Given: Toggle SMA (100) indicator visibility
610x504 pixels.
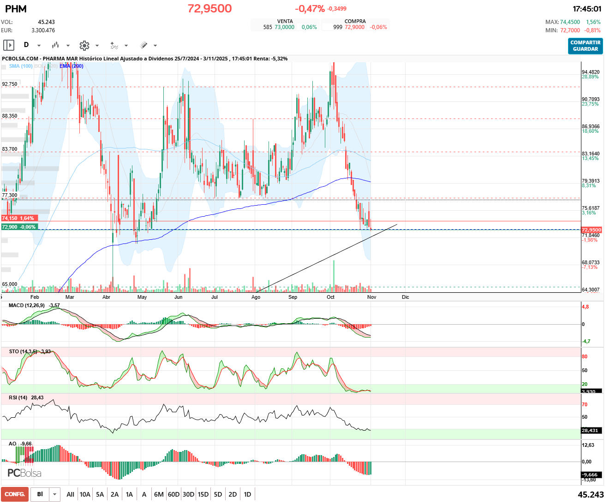Looking at the screenshot, I should pyautogui.click(x=21, y=66).
